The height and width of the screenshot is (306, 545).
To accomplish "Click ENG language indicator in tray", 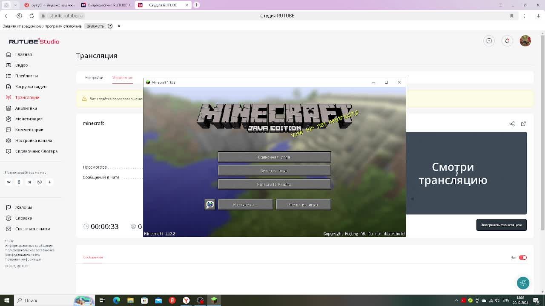I will pyautogui.click(x=506, y=300).
